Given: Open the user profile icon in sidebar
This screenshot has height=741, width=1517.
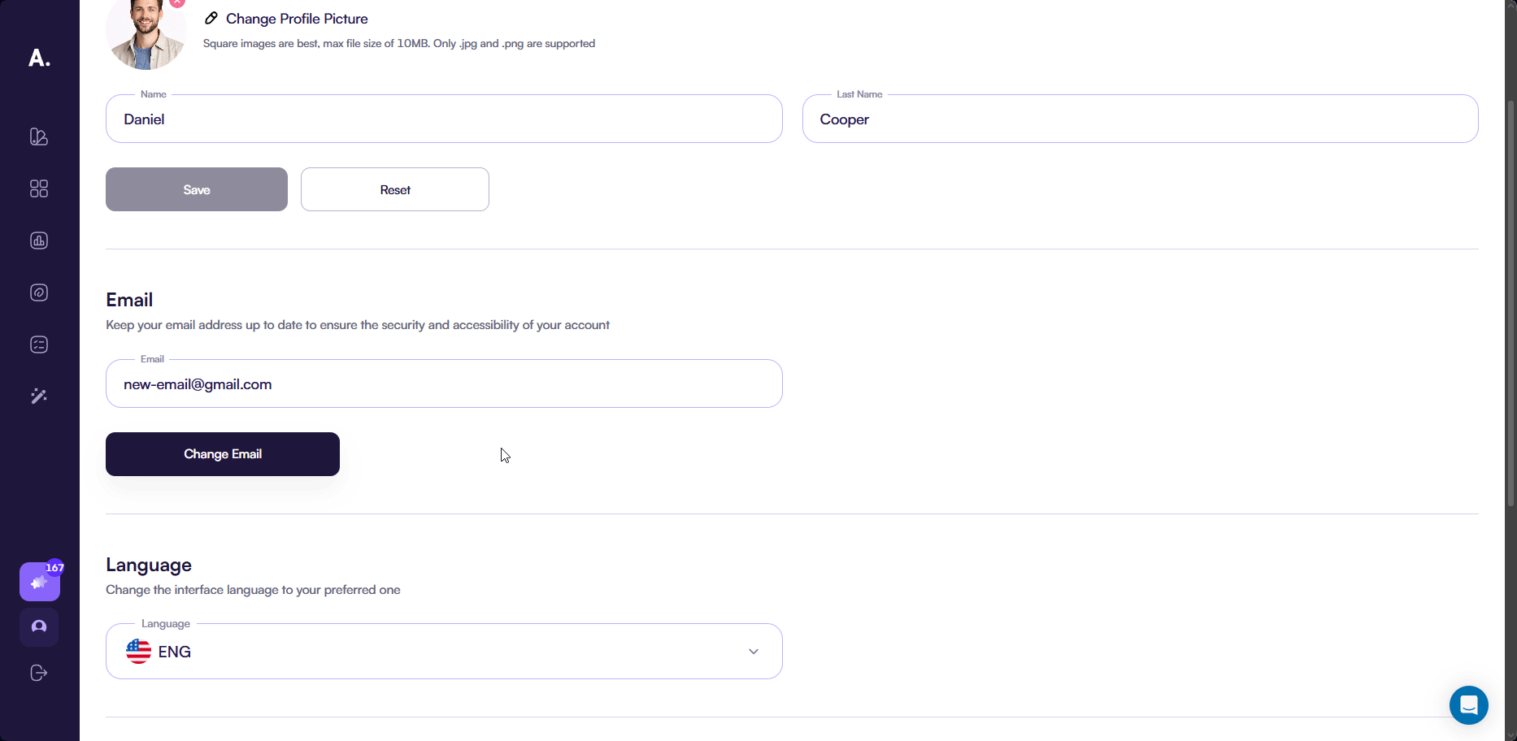Looking at the screenshot, I should coord(39,627).
